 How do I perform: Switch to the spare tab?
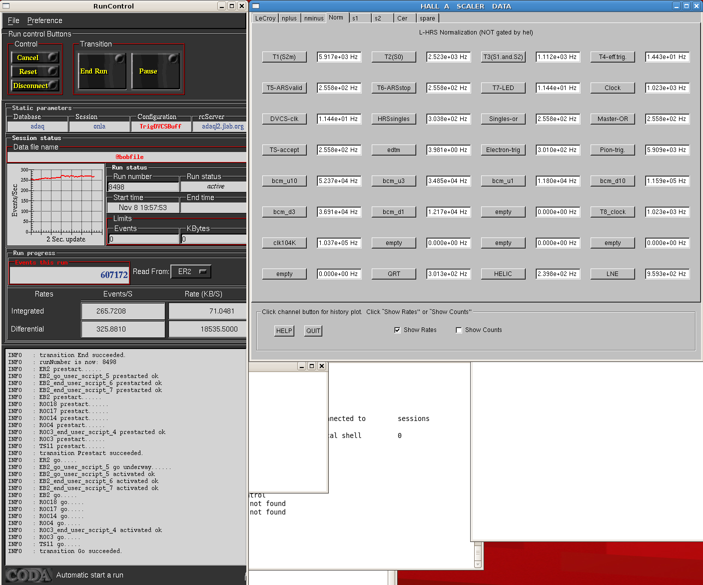(427, 18)
